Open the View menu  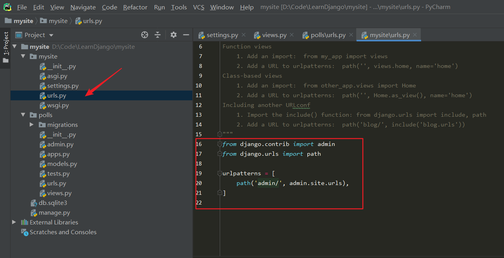point(57,7)
